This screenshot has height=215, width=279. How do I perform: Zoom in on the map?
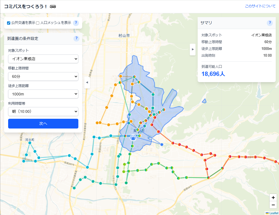[273, 198]
